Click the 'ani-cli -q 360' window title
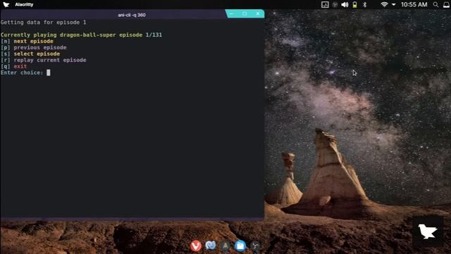 point(132,15)
